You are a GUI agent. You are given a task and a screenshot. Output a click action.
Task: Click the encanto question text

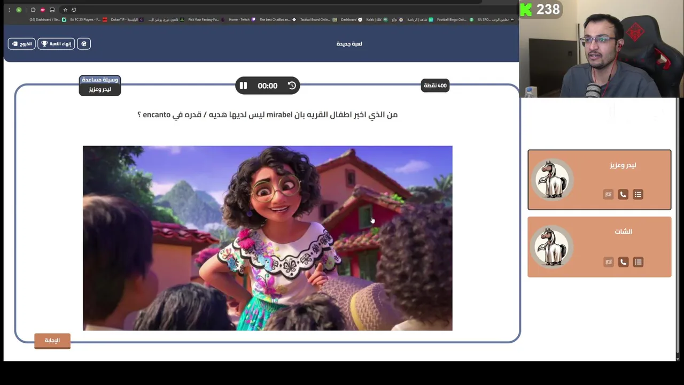(x=267, y=114)
